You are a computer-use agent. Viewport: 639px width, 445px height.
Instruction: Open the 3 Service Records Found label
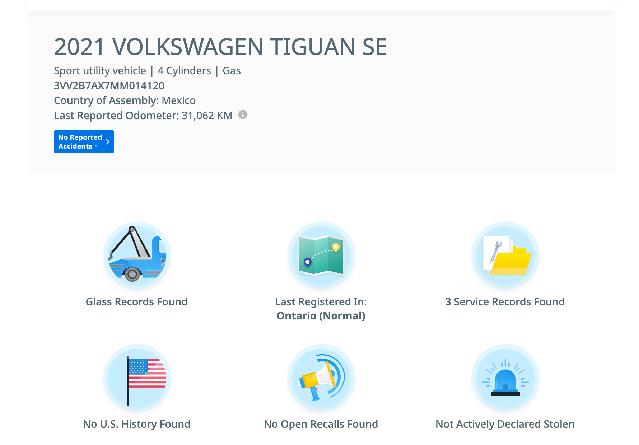(505, 302)
